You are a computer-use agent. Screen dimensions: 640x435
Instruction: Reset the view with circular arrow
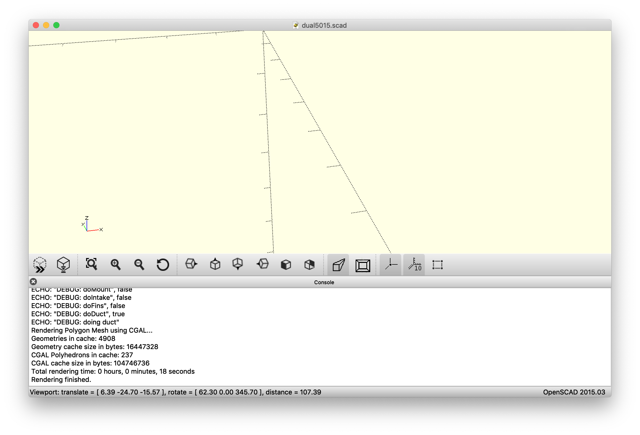(163, 265)
